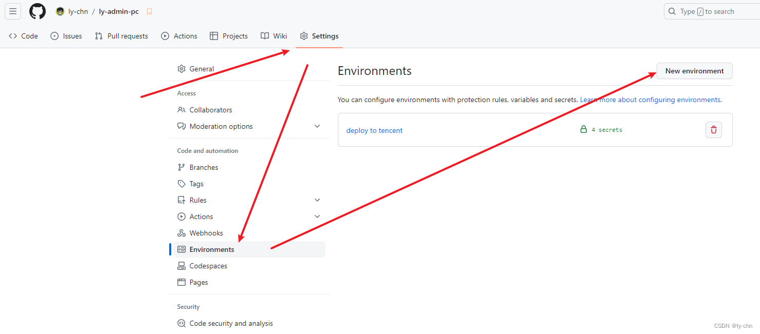Select the Branches settings icon
The width and height of the screenshot is (760, 334).
[x=181, y=167]
